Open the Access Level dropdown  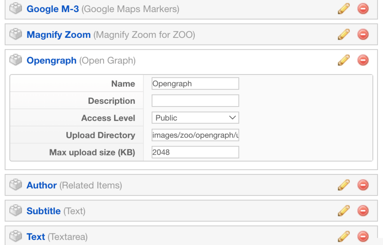coord(195,118)
